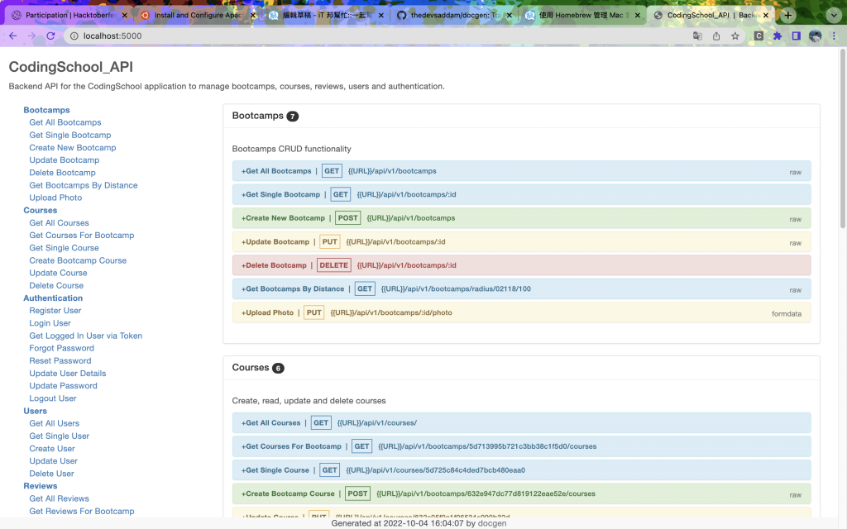
Task: Open the extensions puzzle icon
Action: (778, 36)
